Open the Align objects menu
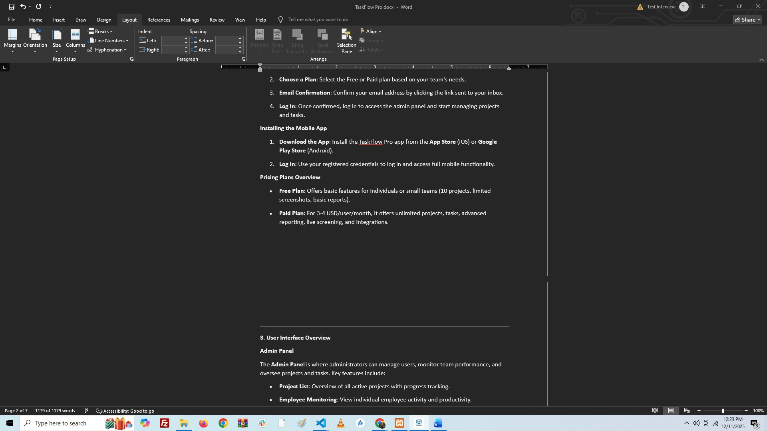 tap(371, 31)
